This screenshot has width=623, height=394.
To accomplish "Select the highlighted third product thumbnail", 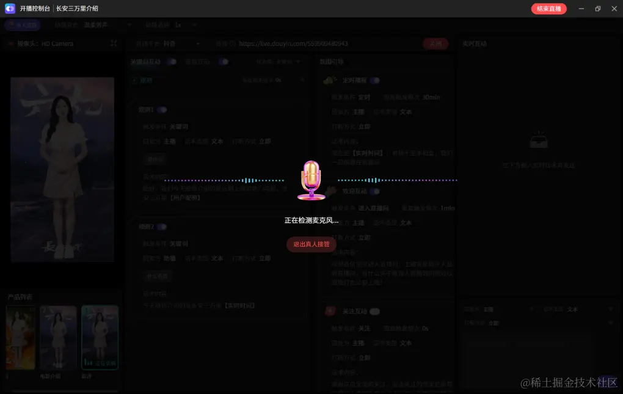I will 100,338.
